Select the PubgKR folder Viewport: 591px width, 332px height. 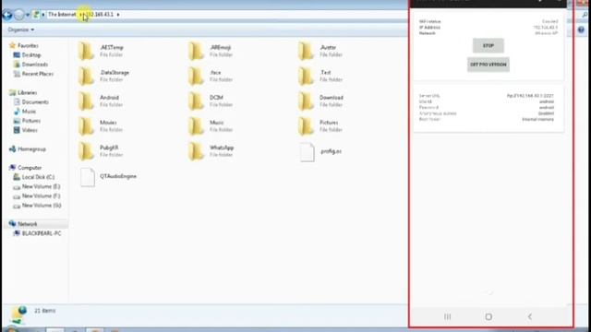coord(101,151)
